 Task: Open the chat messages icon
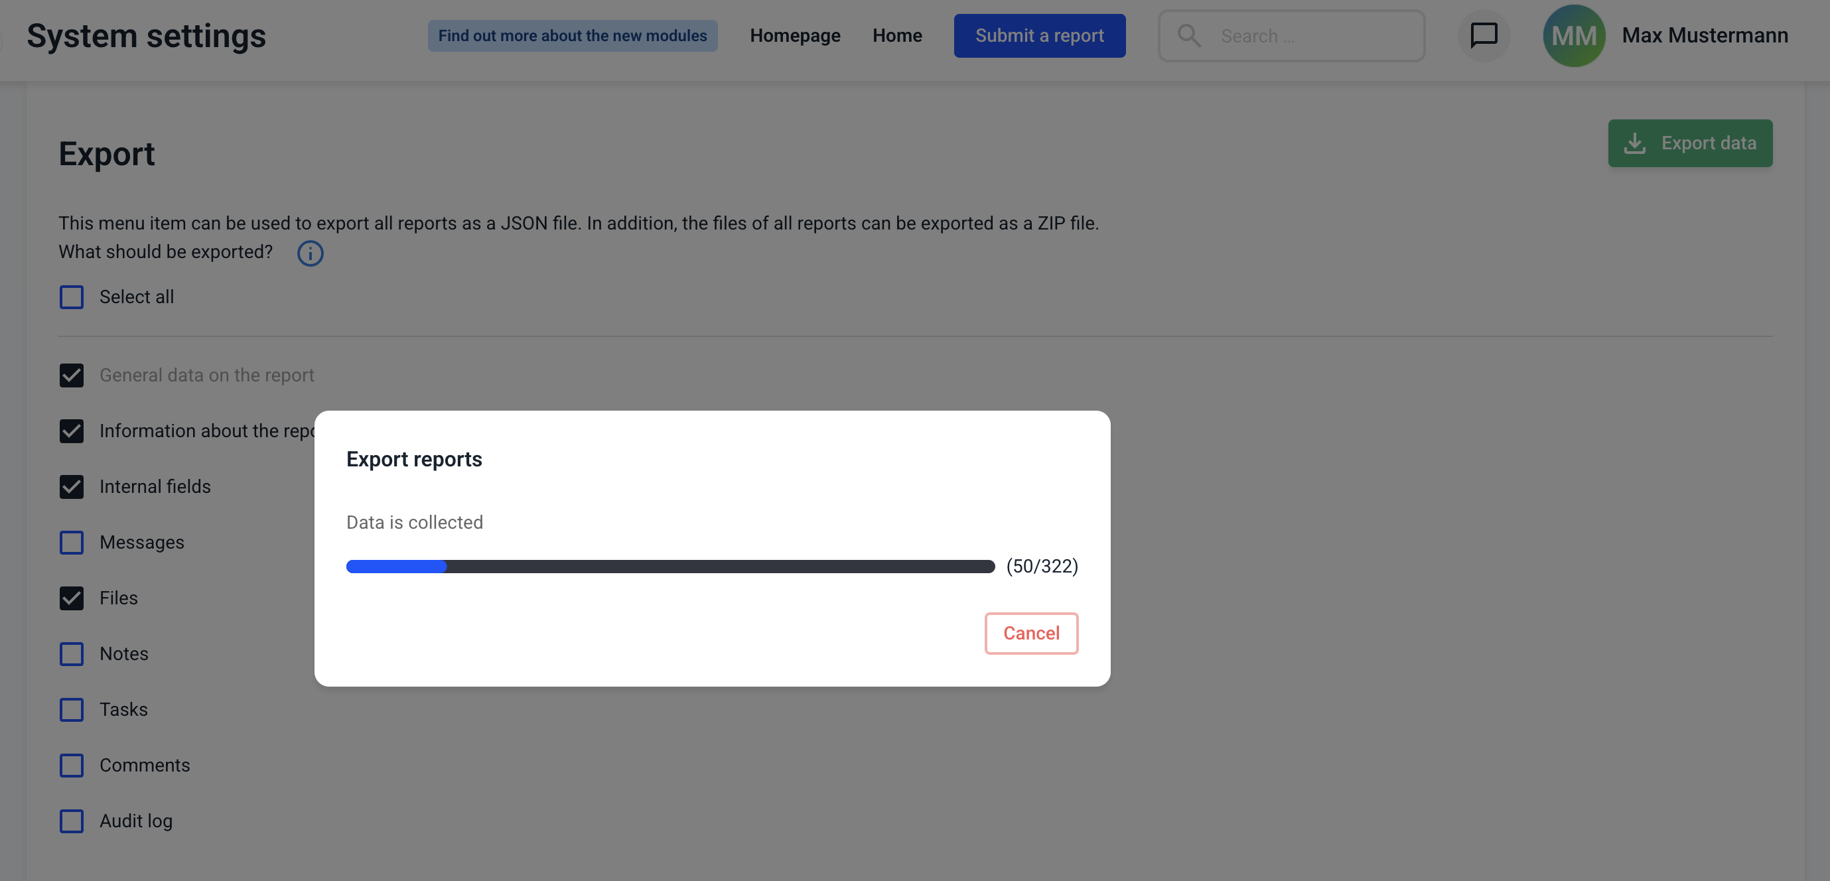click(x=1484, y=36)
